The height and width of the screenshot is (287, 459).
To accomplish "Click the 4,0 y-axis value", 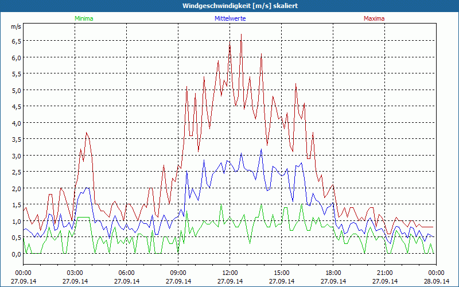I will coord(17,123).
